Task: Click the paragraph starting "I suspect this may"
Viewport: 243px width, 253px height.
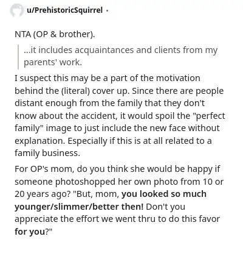Action: pyautogui.click(x=120, y=115)
